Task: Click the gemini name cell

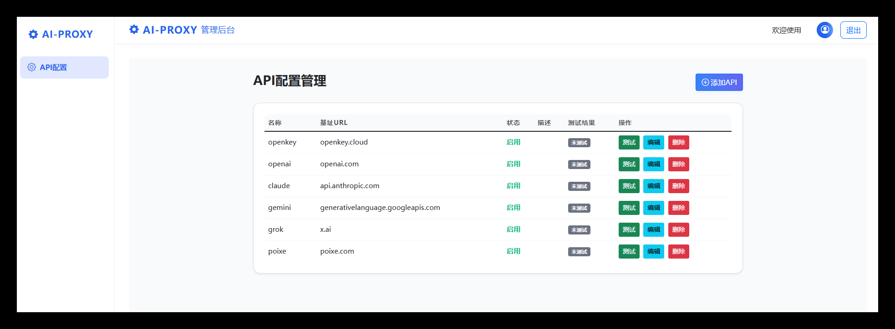Action: [x=280, y=208]
